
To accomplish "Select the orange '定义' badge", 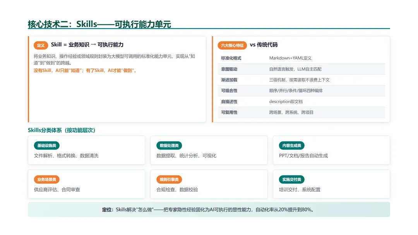I will 41,45.
